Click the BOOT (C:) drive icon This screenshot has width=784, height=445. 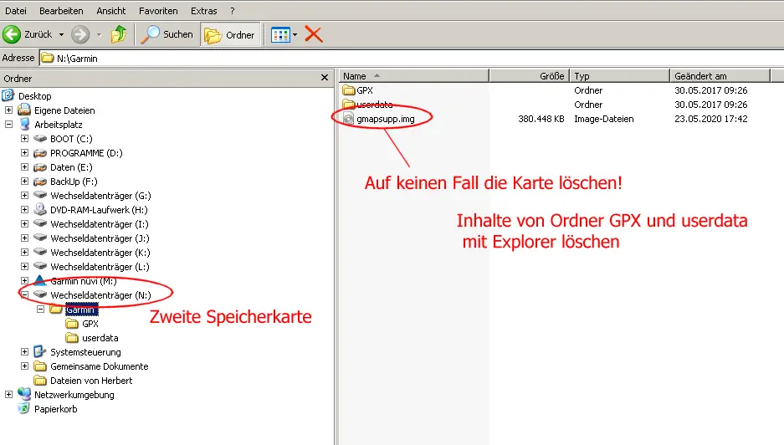(40, 139)
